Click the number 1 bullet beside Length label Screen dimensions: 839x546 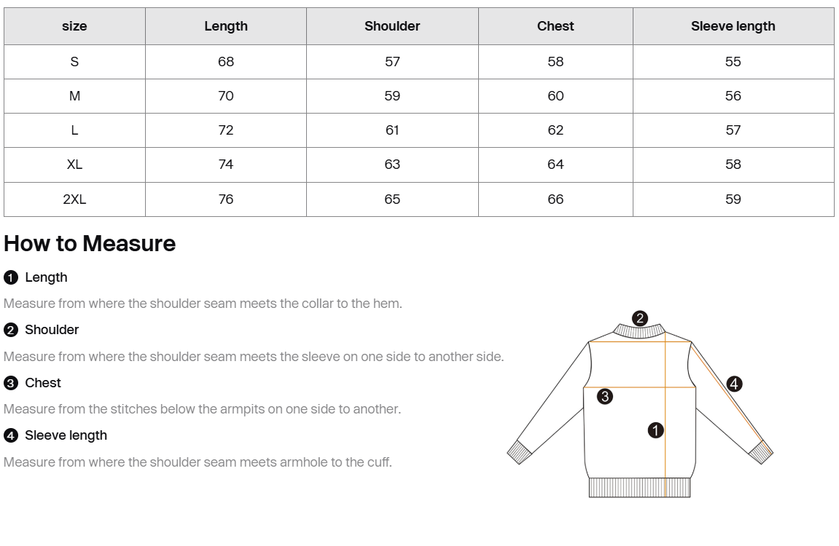[x=10, y=277]
